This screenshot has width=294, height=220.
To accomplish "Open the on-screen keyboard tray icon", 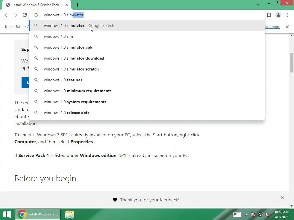I will tap(237, 214).
